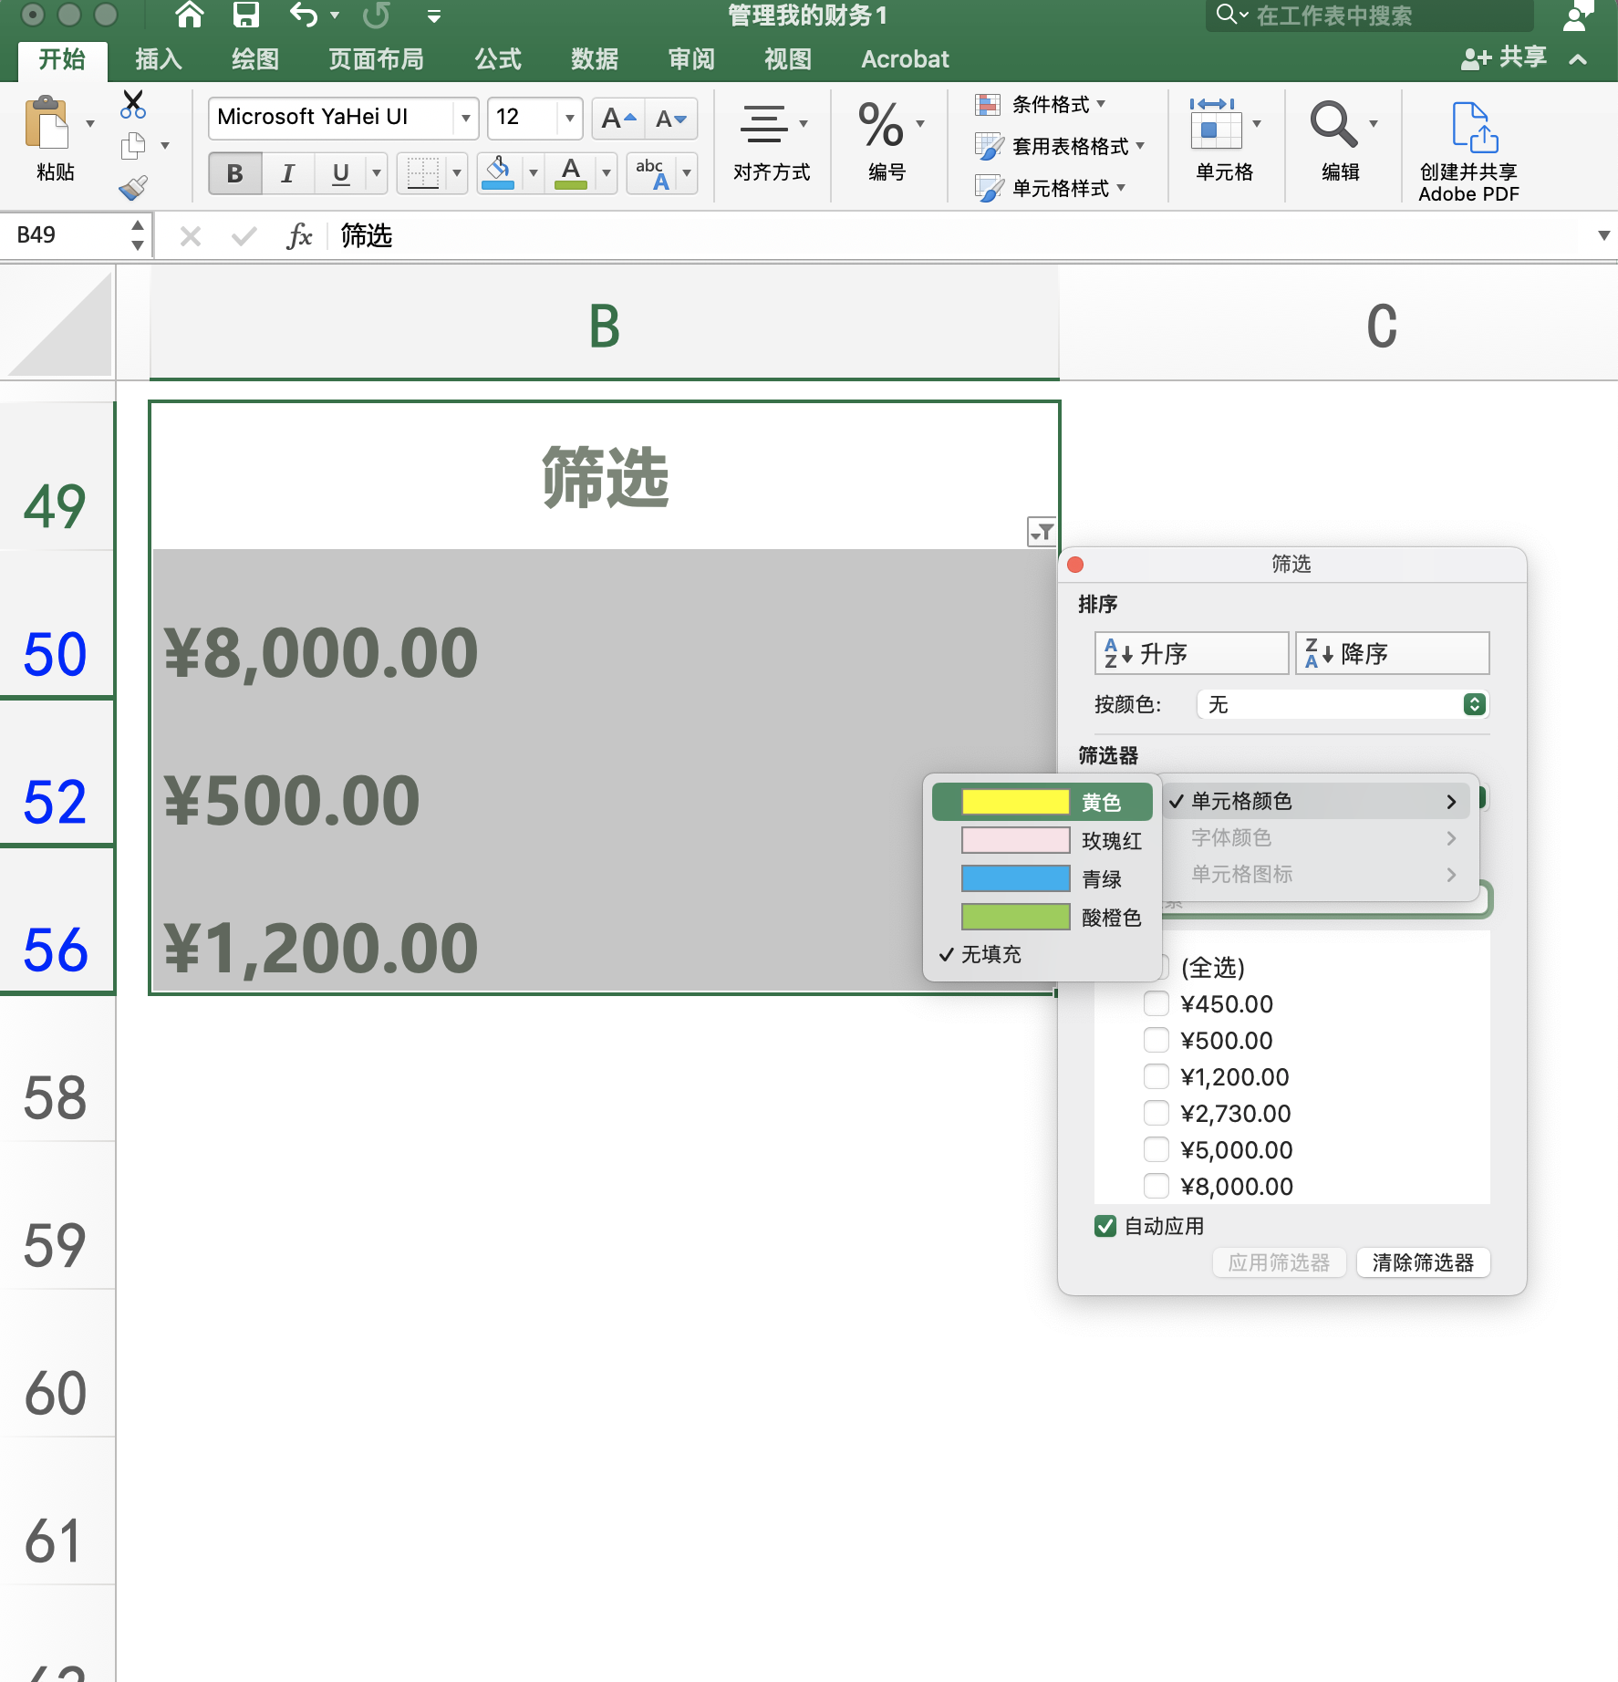This screenshot has width=1618, height=1682.
Task: Enable the 自动应用 checkbox
Action: pos(1106,1226)
